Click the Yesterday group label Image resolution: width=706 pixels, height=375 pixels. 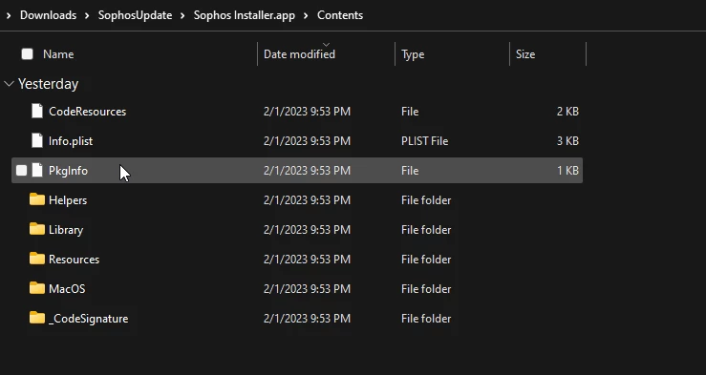(48, 84)
